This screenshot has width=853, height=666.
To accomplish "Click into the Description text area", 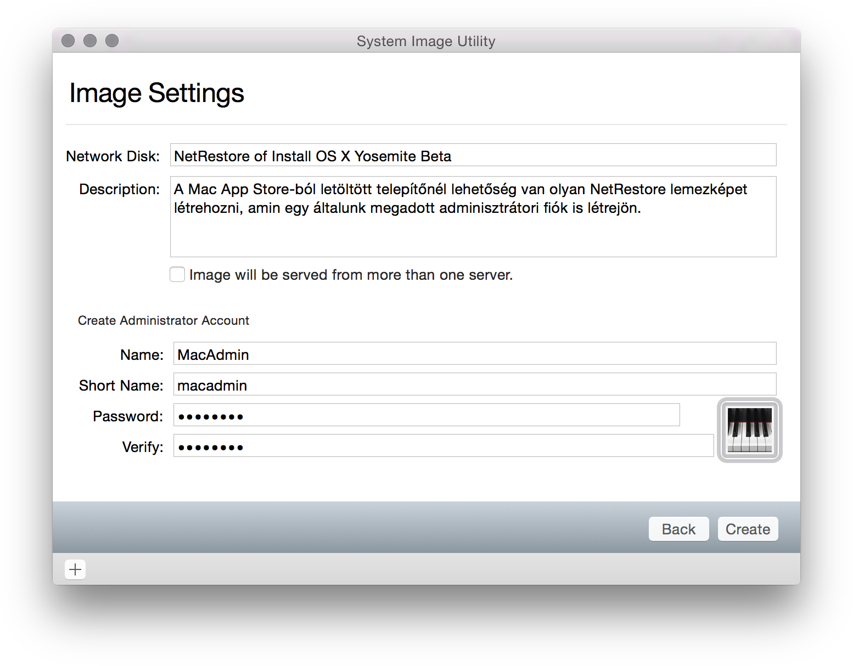I will pos(473,217).
